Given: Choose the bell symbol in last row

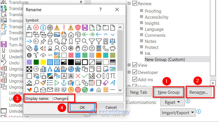Looking at the screenshot, I should pos(36,90).
